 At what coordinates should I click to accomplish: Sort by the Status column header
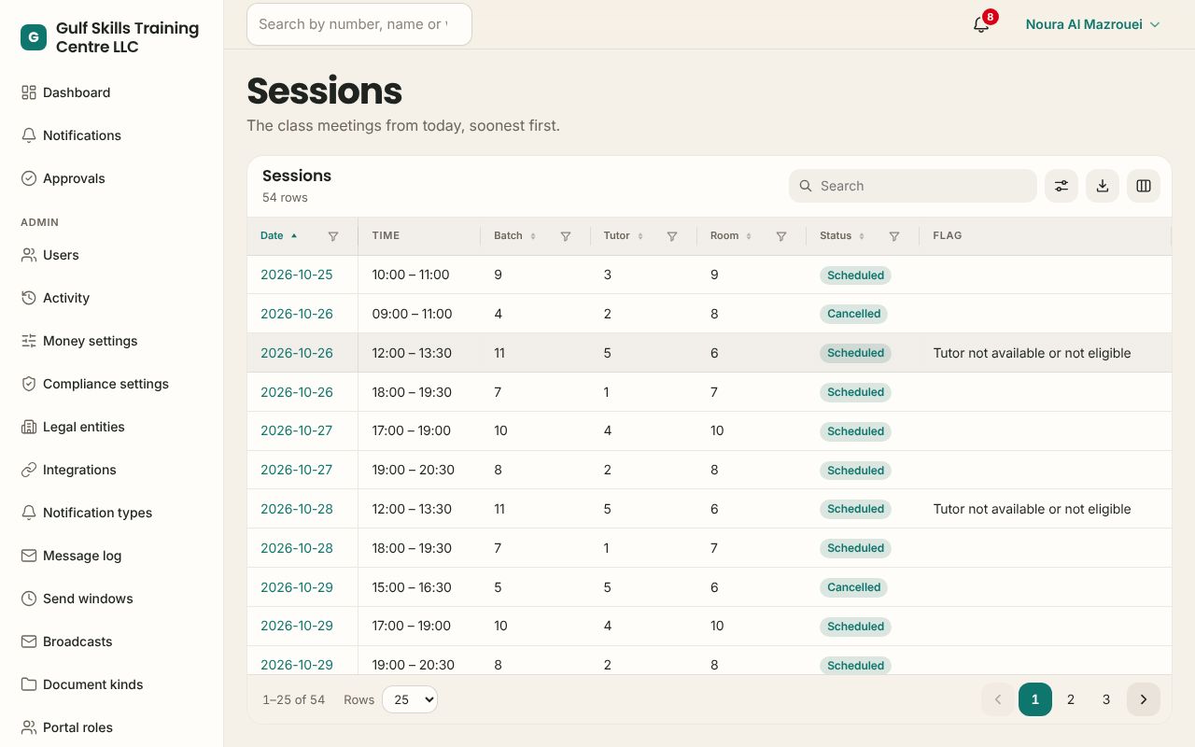click(842, 236)
